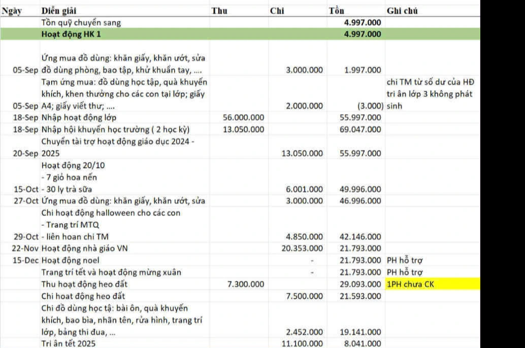
Task: Click the 20.353.000 expense cell
Action: pyautogui.click(x=302, y=249)
